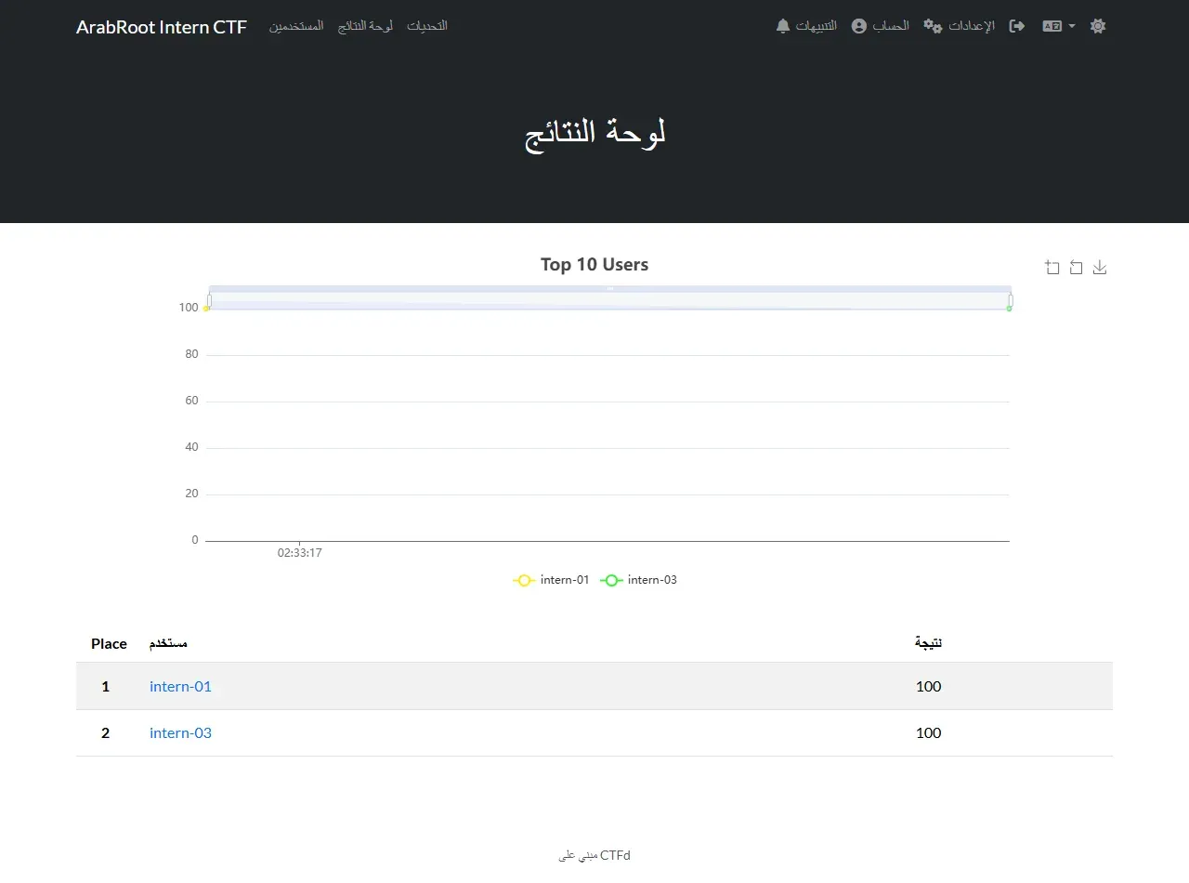Viewport: 1189px width, 883px height.
Task: Click the score 100 in intern-01 row
Action: (x=928, y=687)
